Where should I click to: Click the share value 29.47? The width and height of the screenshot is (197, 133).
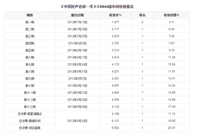pyautogui.click(x=172, y=128)
